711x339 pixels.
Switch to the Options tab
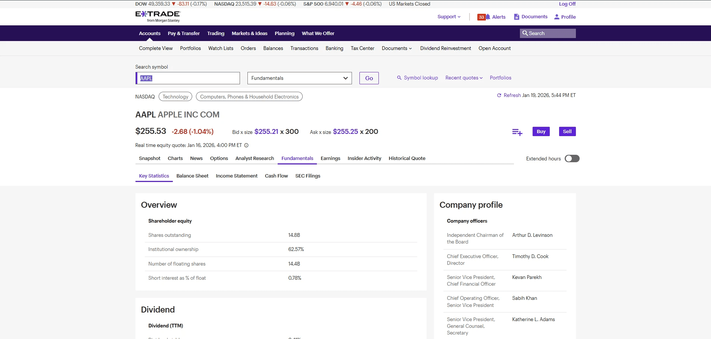click(x=219, y=158)
